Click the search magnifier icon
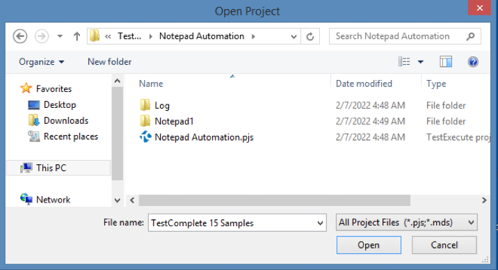The image size is (498, 270). [x=470, y=36]
